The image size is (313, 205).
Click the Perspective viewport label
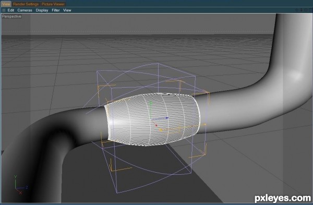11,16
